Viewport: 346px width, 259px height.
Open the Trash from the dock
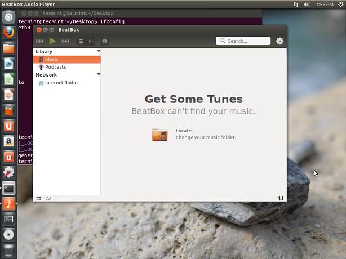[8, 251]
